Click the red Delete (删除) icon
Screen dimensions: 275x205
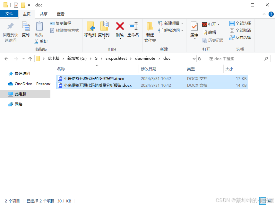point(120,26)
